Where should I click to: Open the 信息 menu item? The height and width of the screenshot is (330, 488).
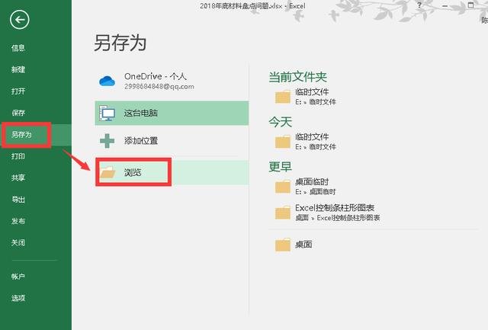(18, 48)
